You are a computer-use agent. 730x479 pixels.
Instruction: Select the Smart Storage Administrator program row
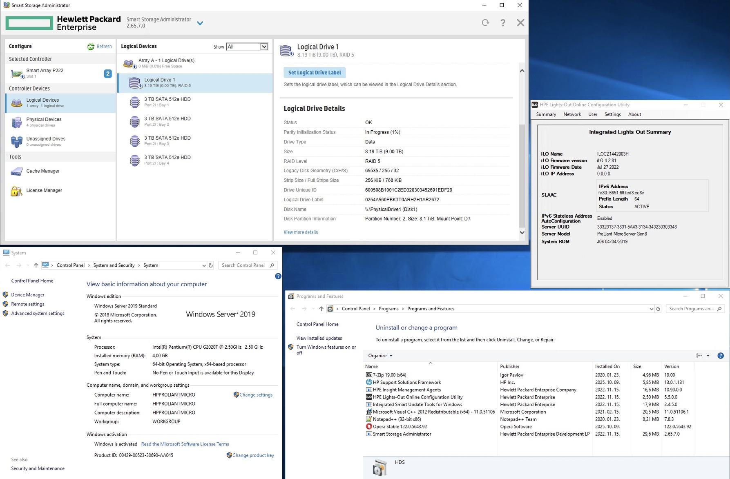tap(528, 434)
